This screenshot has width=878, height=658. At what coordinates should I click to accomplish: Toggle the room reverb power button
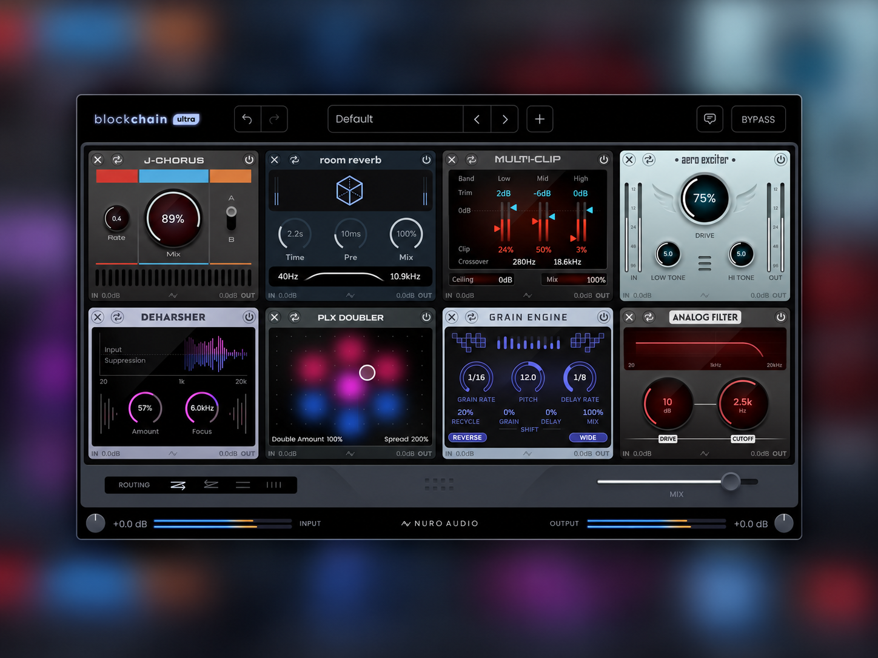click(426, 160)
